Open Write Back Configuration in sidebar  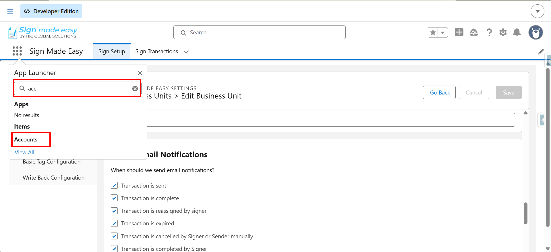54,178
